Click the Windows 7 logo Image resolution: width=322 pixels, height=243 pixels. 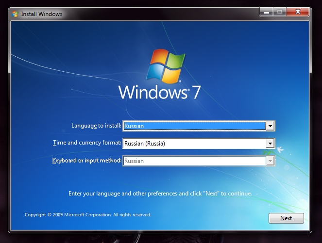coord(160,74)
